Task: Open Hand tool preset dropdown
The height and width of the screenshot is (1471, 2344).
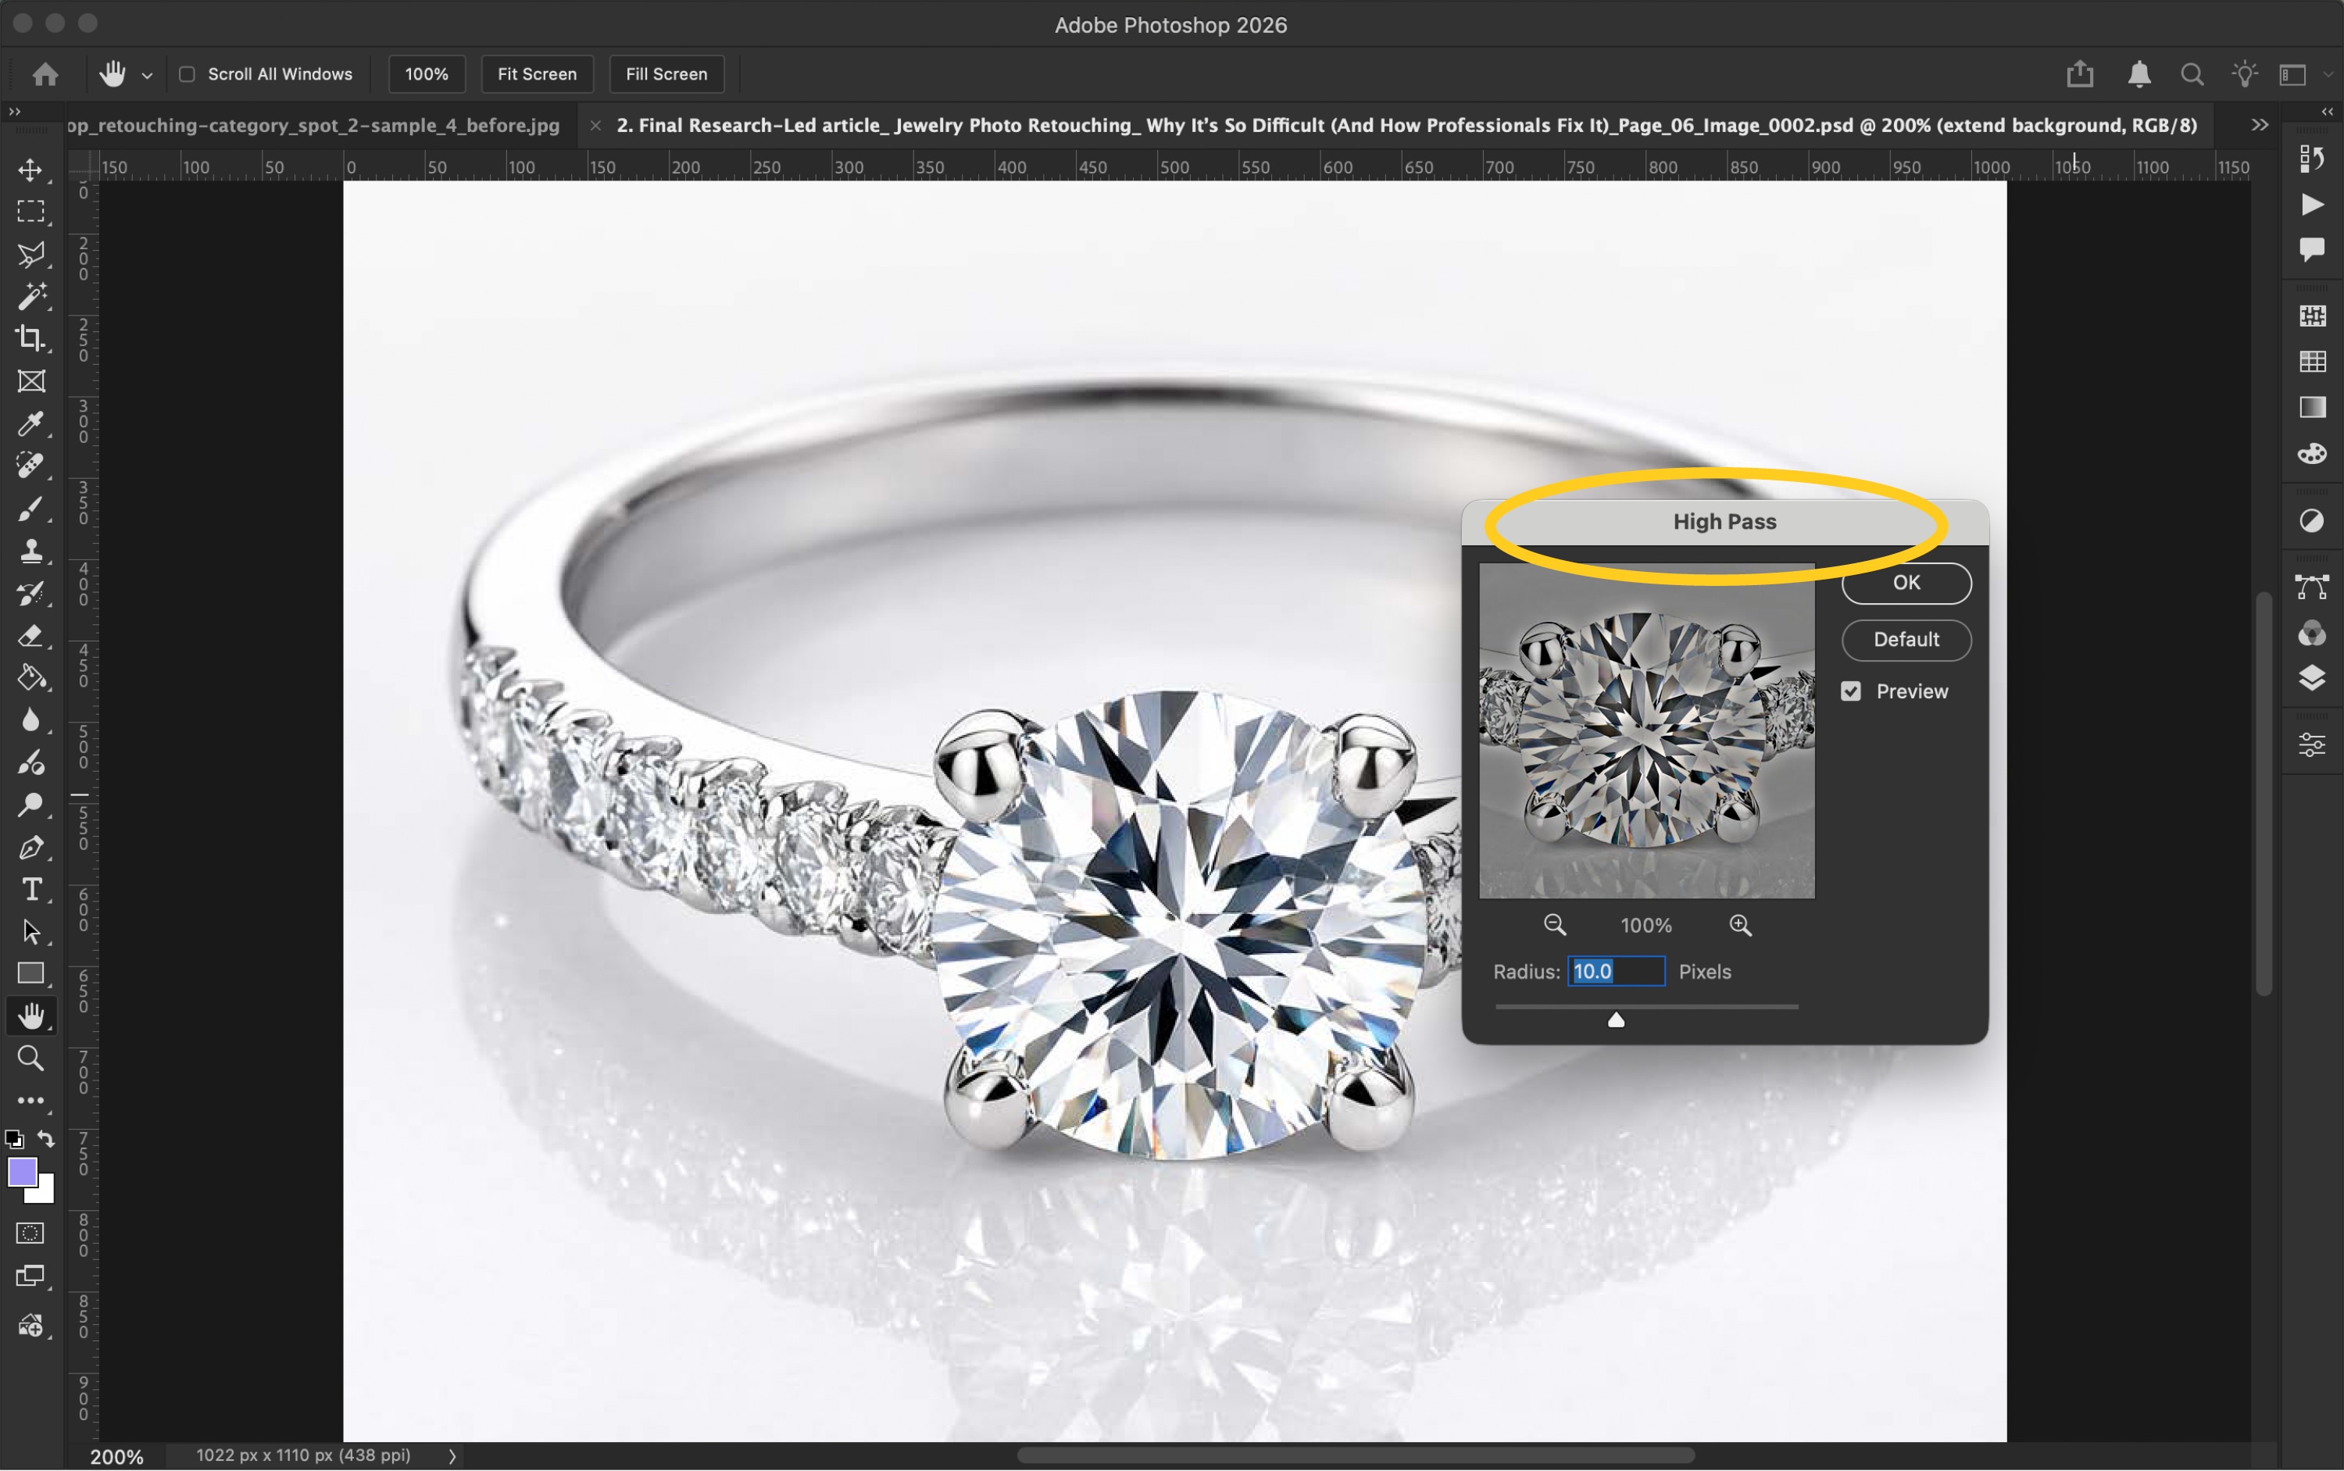Action: tap(147, 75)
